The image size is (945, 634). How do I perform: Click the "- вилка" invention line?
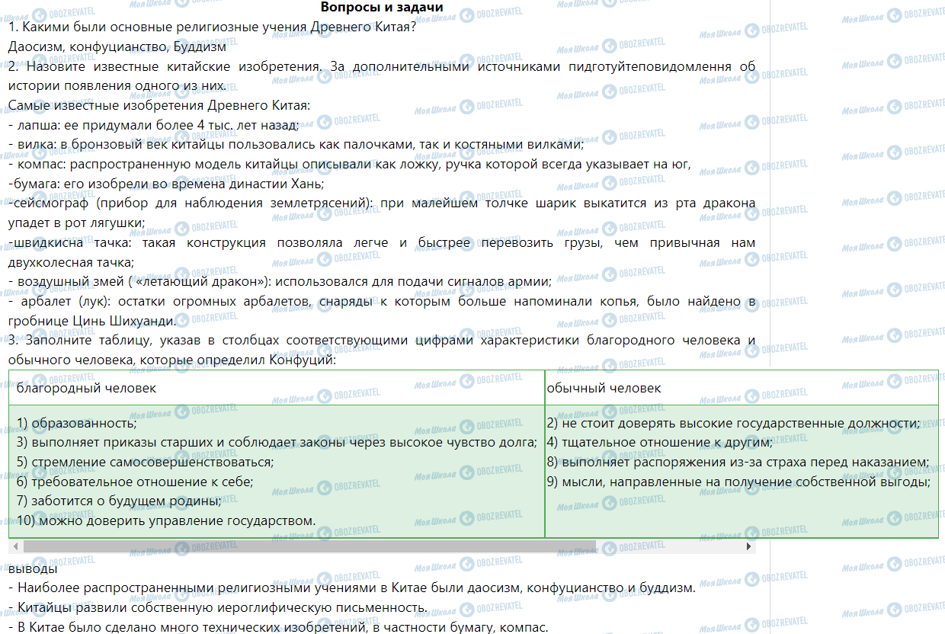(x=296, y=144)
